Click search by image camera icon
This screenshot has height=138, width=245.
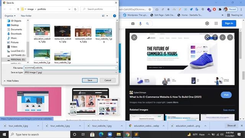(x=133, y=24)
